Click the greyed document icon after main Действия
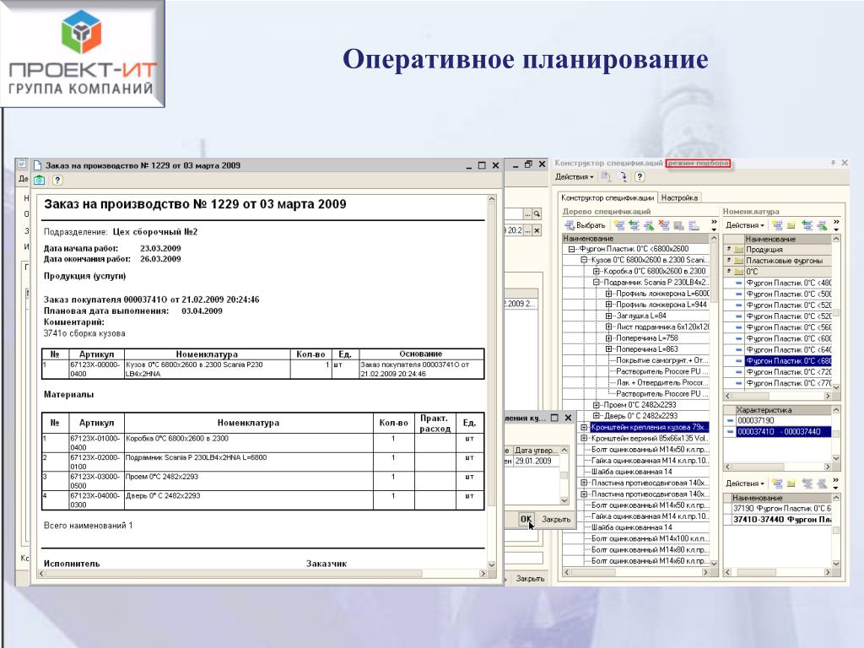This screenshot has width=864, height=648. click(606, 177)
